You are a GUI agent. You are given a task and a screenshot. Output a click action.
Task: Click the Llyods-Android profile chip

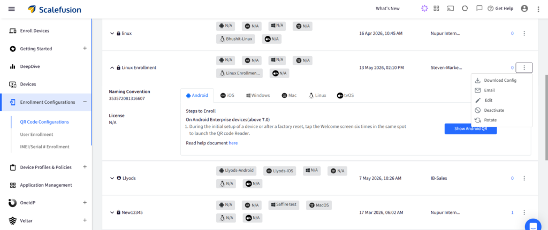236,171
